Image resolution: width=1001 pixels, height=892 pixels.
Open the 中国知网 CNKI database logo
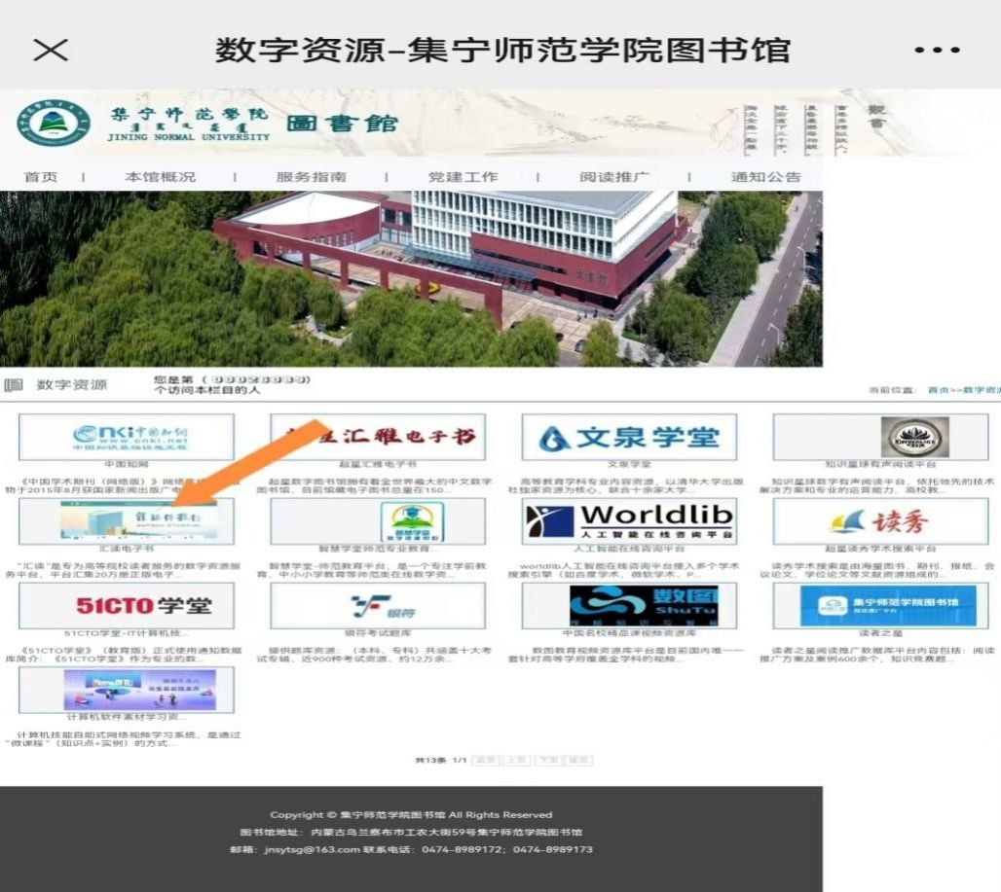coord(127,437)
